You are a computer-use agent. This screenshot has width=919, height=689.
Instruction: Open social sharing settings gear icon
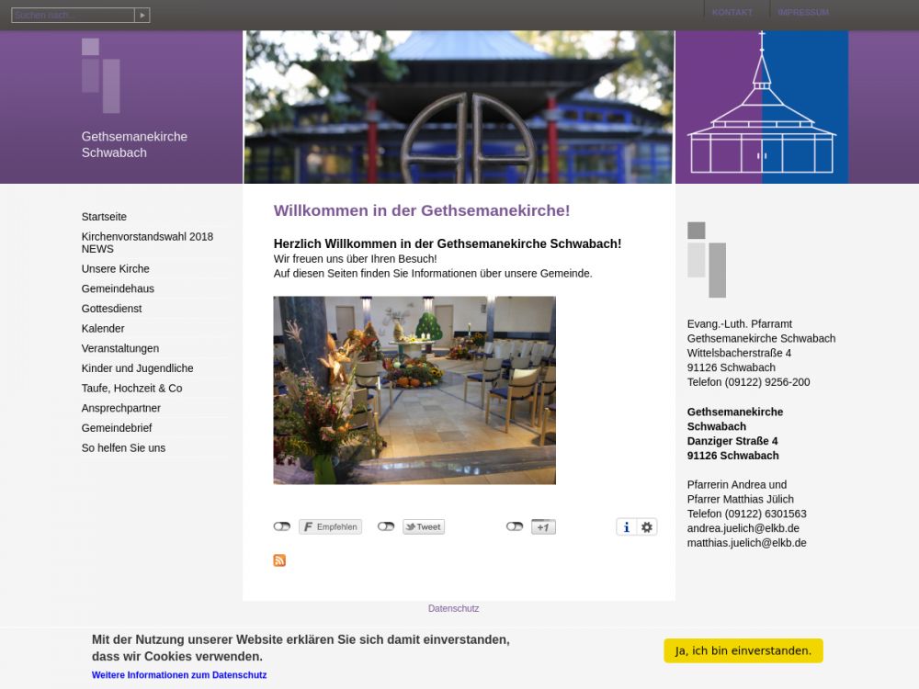pyautogui.click(x=647, y=527)
